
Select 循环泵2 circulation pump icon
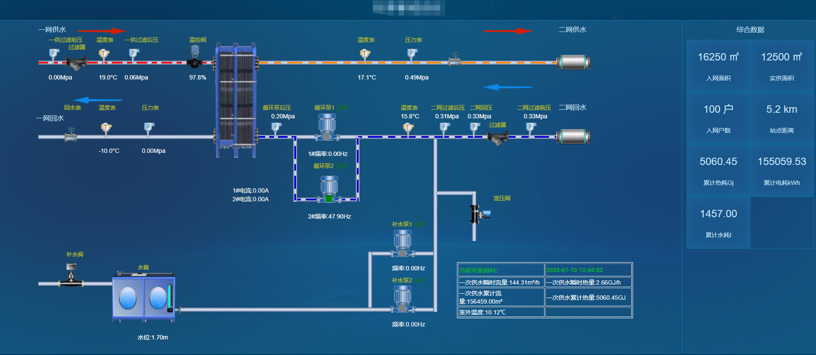[329, 190]
